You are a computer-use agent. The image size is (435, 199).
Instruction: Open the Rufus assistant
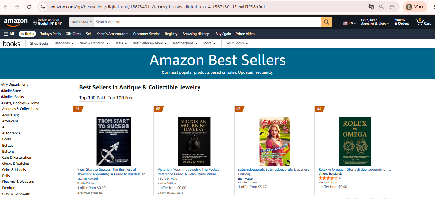27,34
